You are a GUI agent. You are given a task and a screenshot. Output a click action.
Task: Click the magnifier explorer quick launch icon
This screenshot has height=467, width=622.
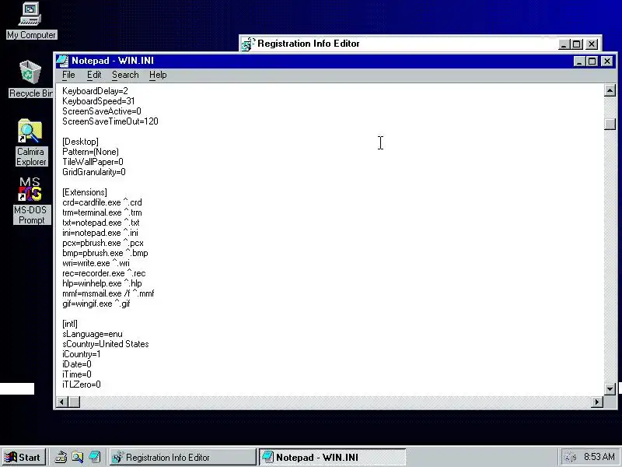click(77, 457)
